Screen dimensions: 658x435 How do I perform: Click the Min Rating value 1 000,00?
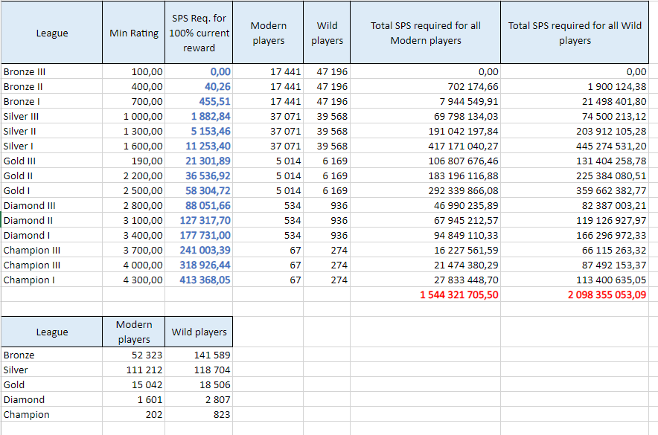(x=134, y=116)
